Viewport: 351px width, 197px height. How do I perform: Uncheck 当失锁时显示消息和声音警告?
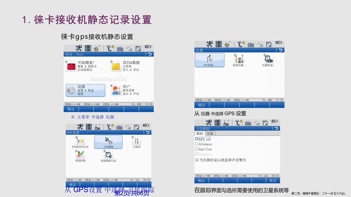coord(197,160)
